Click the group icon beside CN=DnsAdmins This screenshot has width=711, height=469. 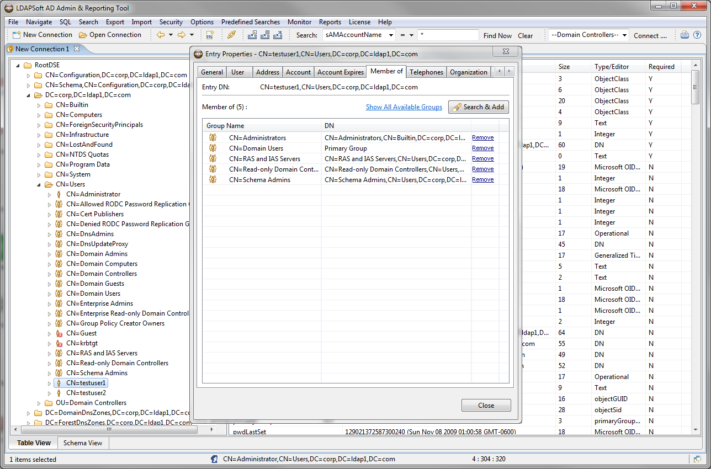point(59,234)
